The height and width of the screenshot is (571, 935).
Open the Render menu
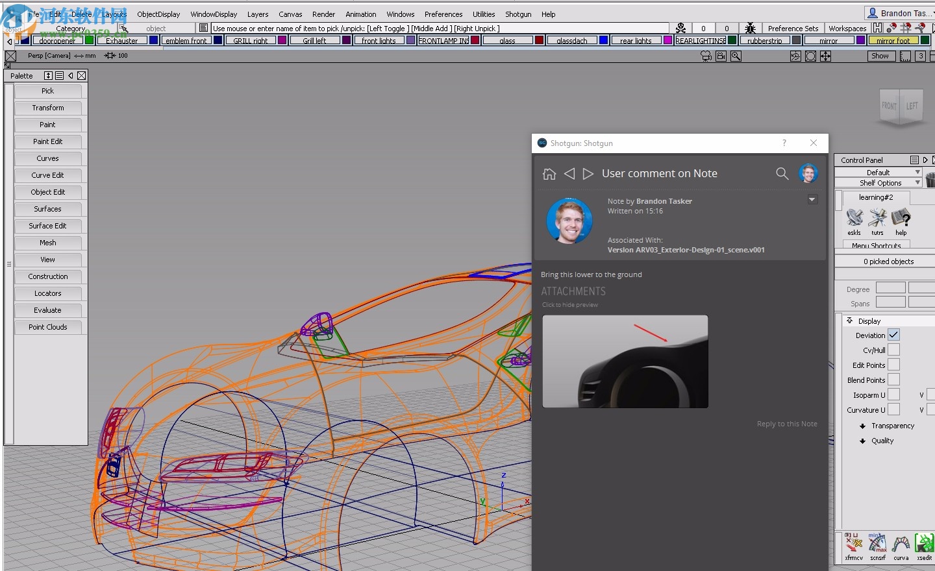pos(323,14)
